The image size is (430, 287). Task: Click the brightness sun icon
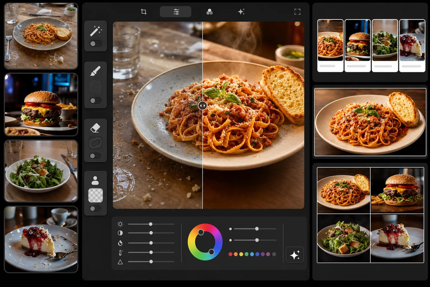(120, 224)
